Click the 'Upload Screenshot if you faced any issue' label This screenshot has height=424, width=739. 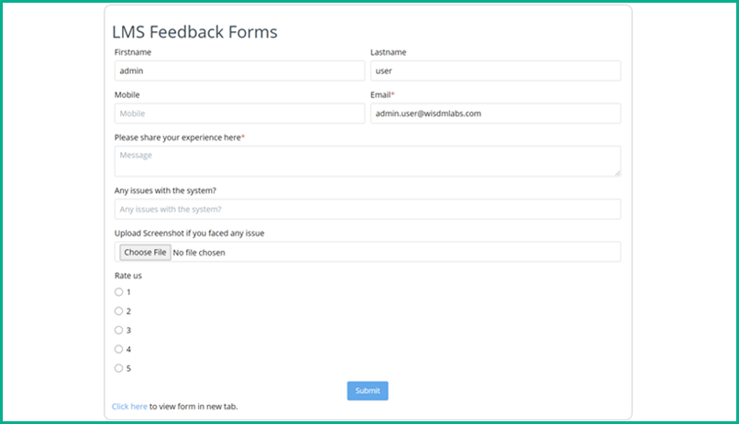(189, 234)
